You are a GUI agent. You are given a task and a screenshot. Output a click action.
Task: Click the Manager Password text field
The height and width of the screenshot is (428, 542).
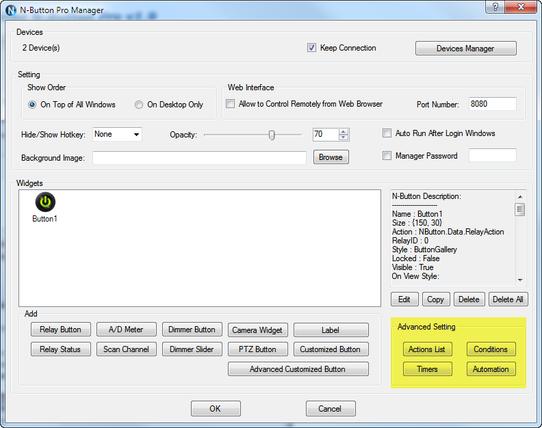coord(493,155)
